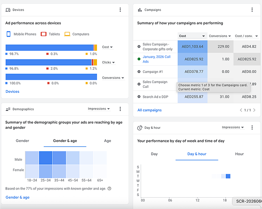
Task: Click the dark blue Tuesday heatmap cell
Action: [228, 176]
